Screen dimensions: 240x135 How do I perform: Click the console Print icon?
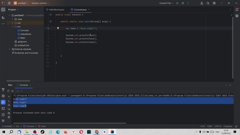point(9,113)
